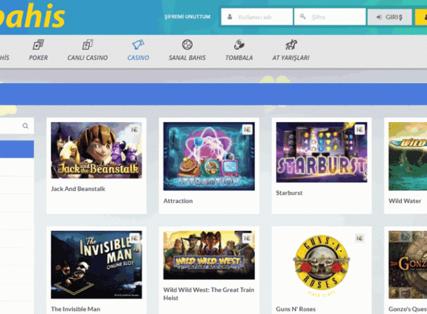The height and width of the screenshot is (314, 427).
Task: Click the Poker cards icon
Action: point(38,44)
